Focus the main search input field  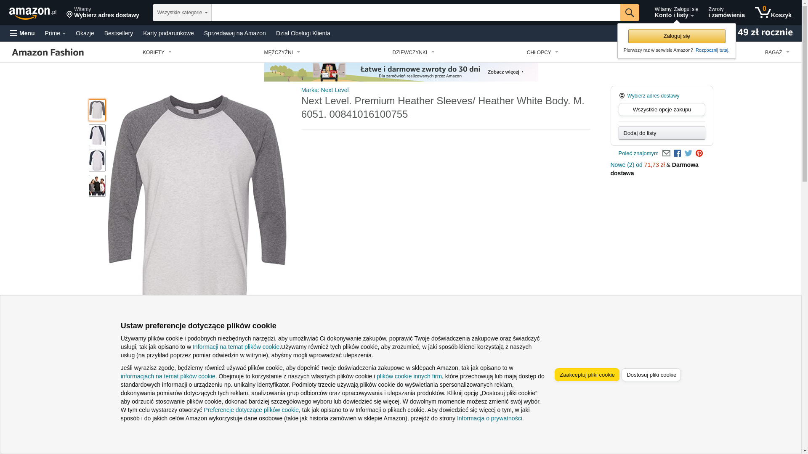pyautogui.click(x=416, y=13)
